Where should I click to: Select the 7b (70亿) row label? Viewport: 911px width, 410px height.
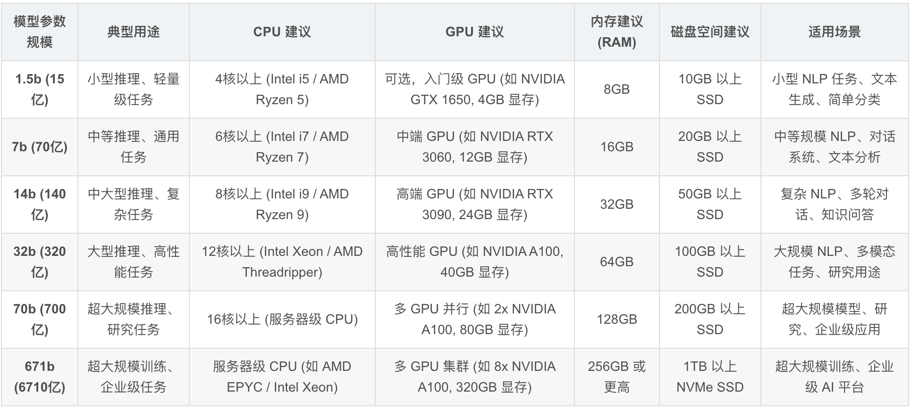point(40,147)
